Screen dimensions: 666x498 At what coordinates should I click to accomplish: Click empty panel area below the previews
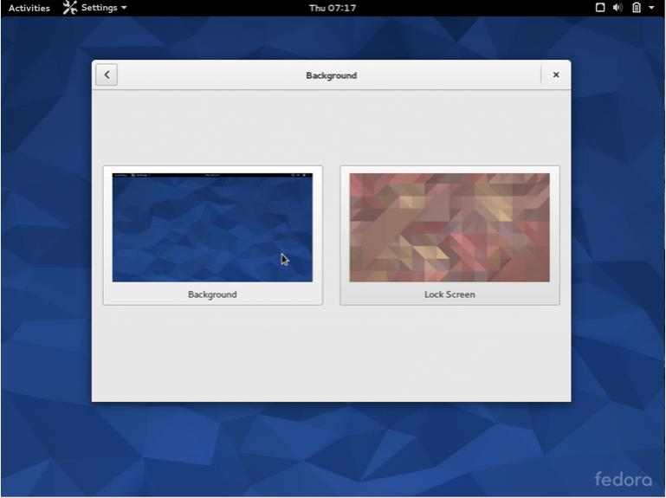pyautogui.click(x=331, y=355)
